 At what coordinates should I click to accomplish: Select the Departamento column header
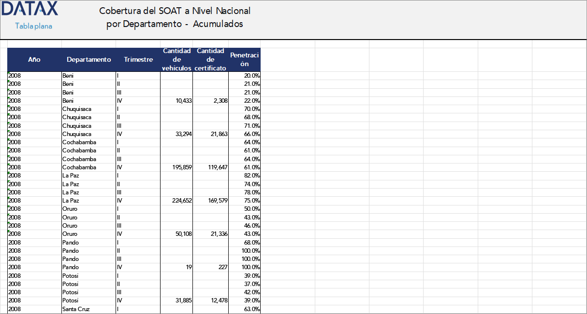click(x=88, y=59)
